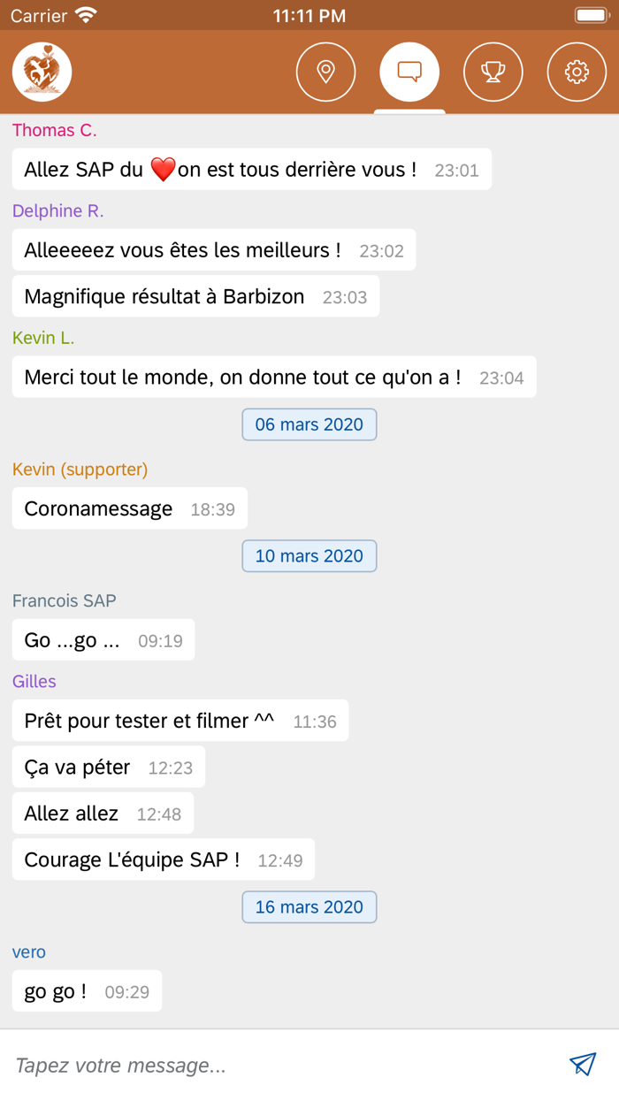Select the chat bubble icon
This screenshot has height=1100, width=619.
(409, 72)
